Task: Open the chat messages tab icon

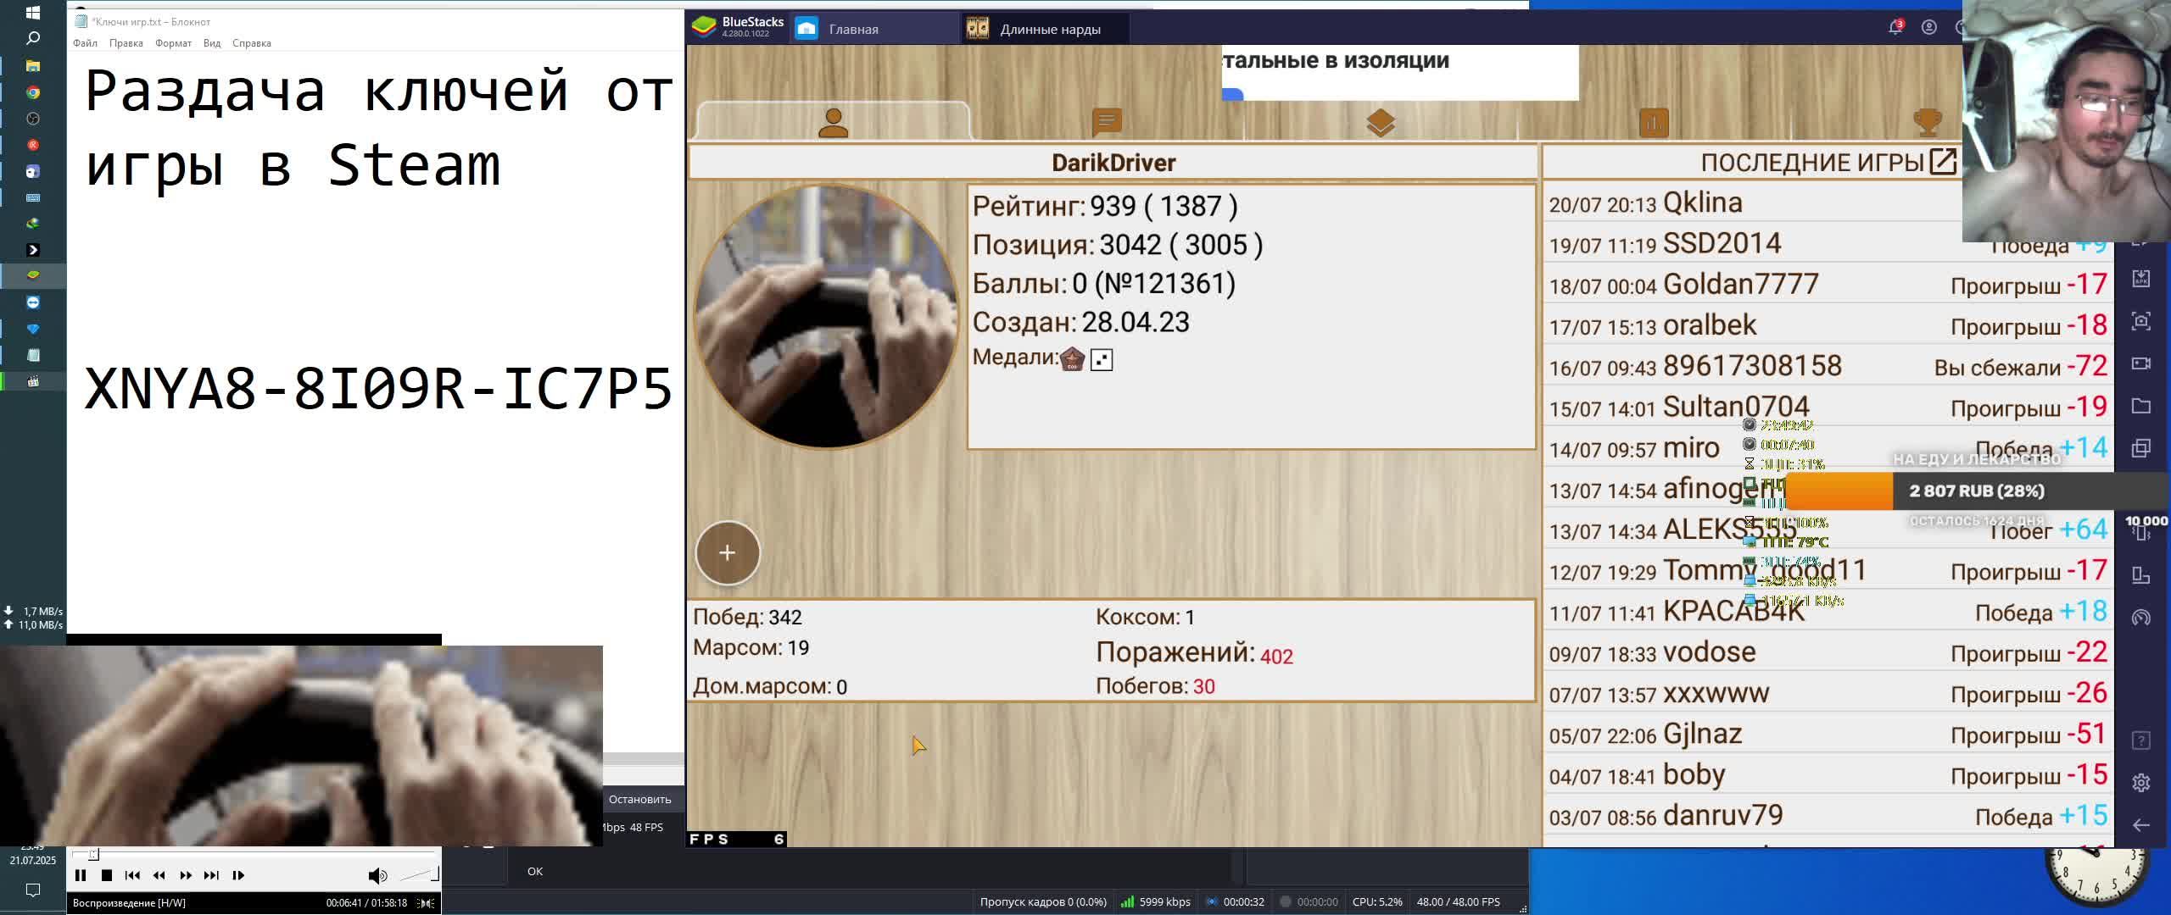Action: pyautogui.click(x=1107, y=123)
